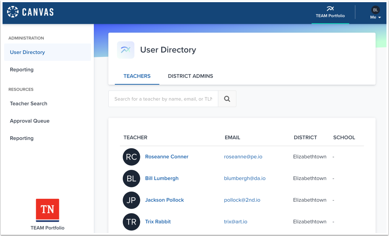Switch to the DISTRICT ADMINS tab
Screen dimensions: 389x236
point(191,76)
